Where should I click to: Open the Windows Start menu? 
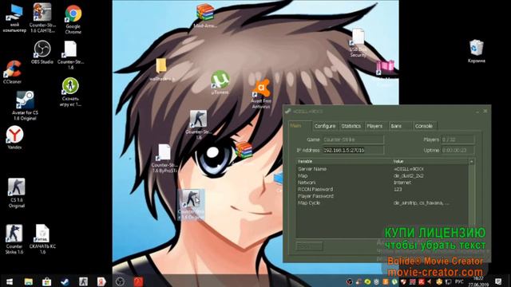click(x=10, y=281)
